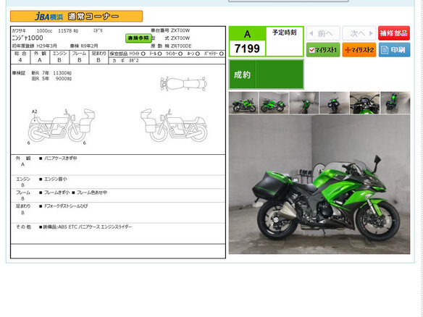
Task: Click the エンジン grade B cell
Action: 59,57
